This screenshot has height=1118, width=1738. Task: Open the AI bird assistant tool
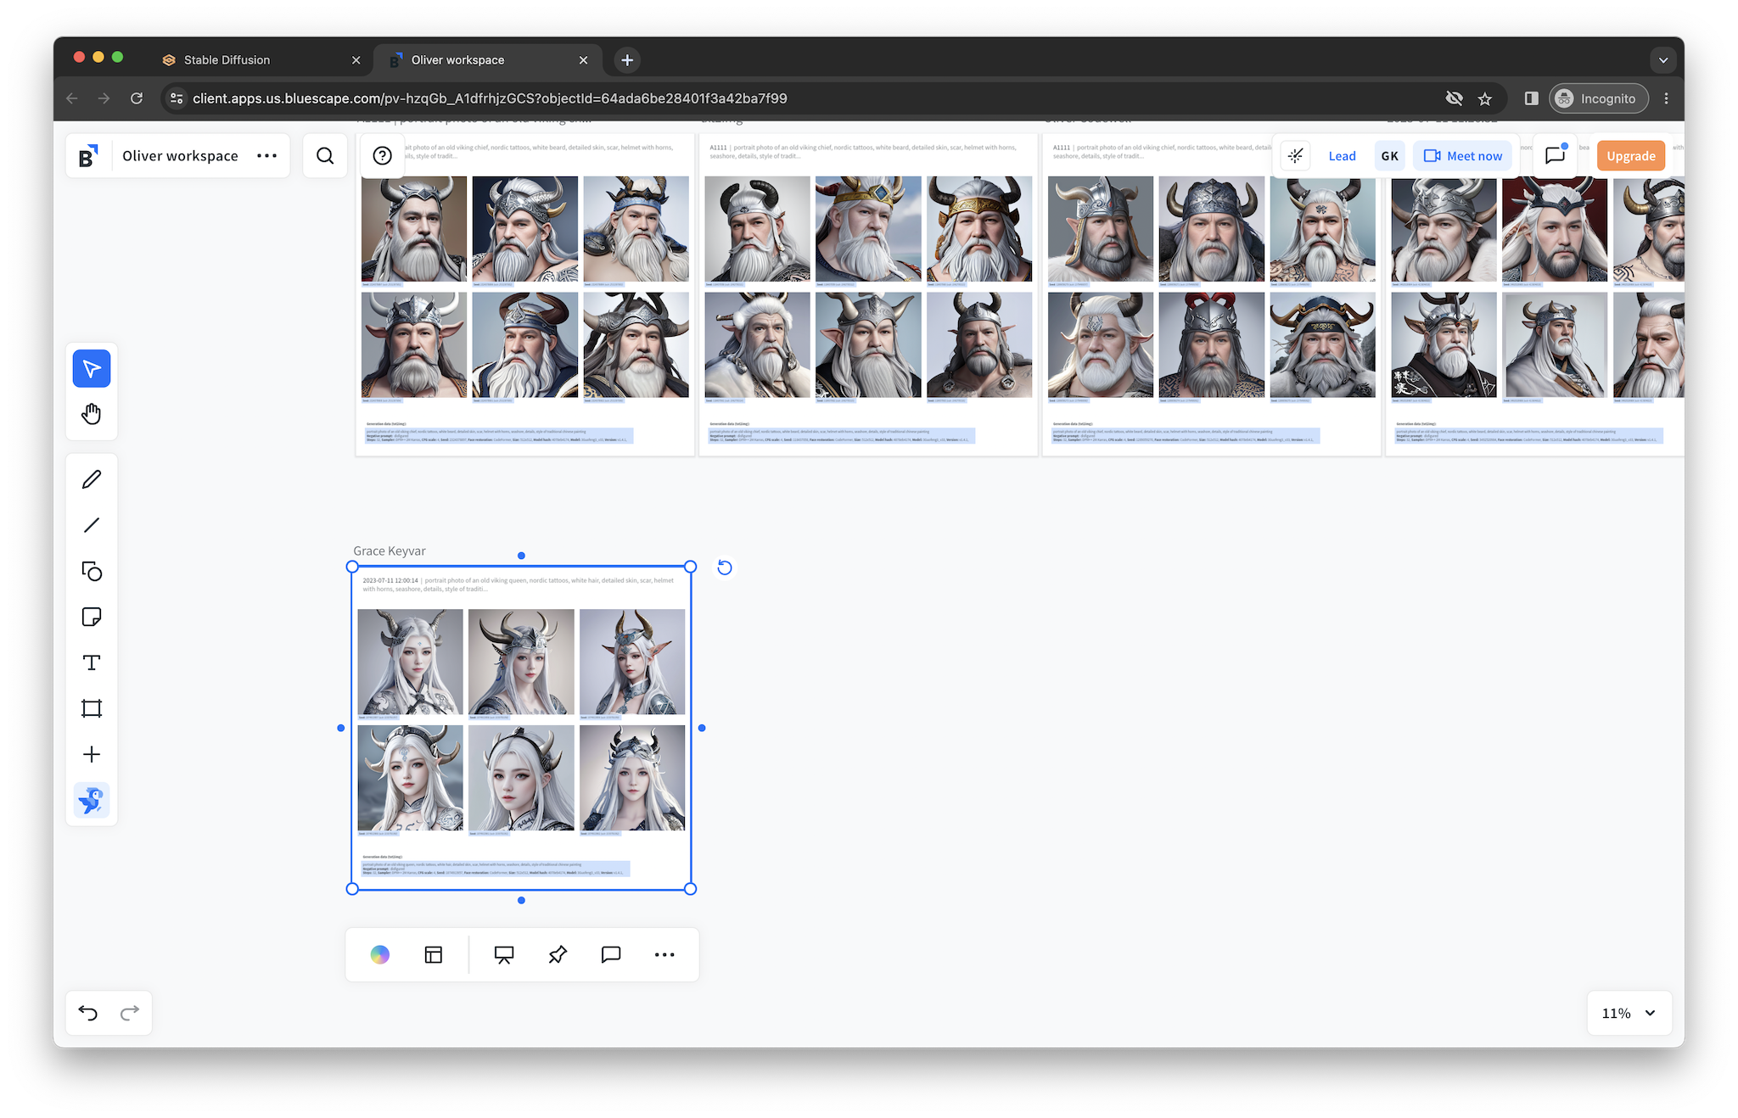click(92, 800)
